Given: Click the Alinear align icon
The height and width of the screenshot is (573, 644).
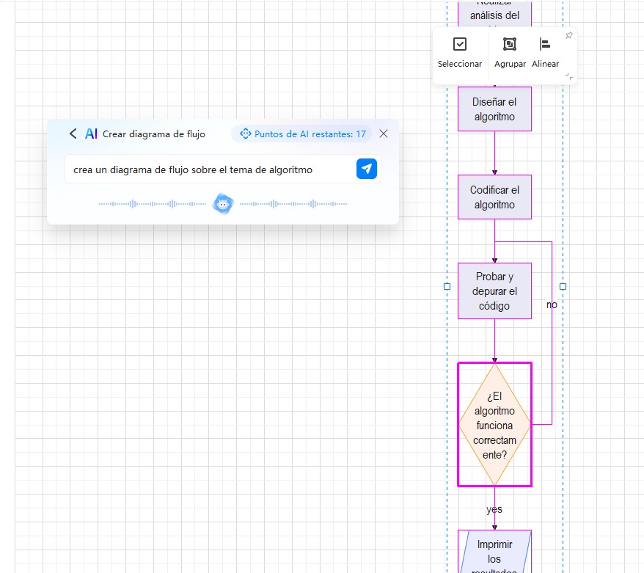Looking at the screenshot, I should pyautogui.click(x=544, y=45).
